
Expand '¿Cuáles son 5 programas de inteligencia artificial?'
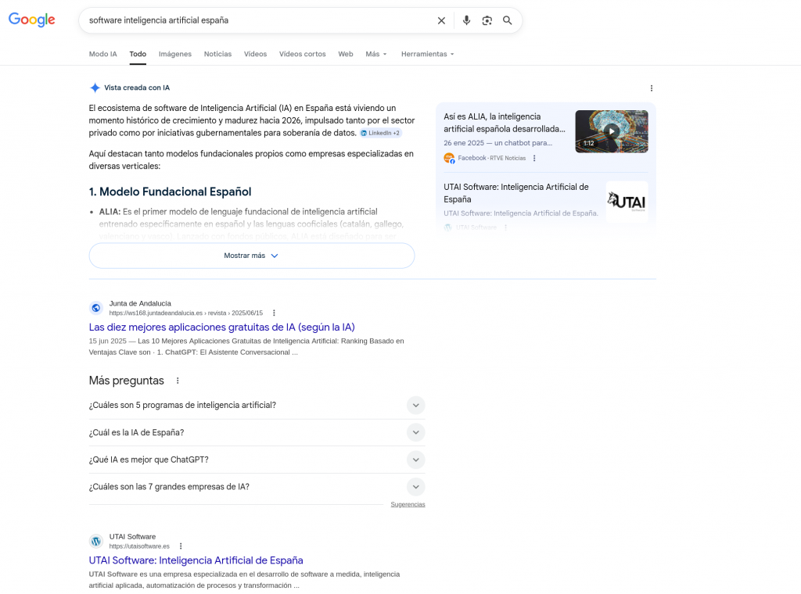tap(416, 405)
